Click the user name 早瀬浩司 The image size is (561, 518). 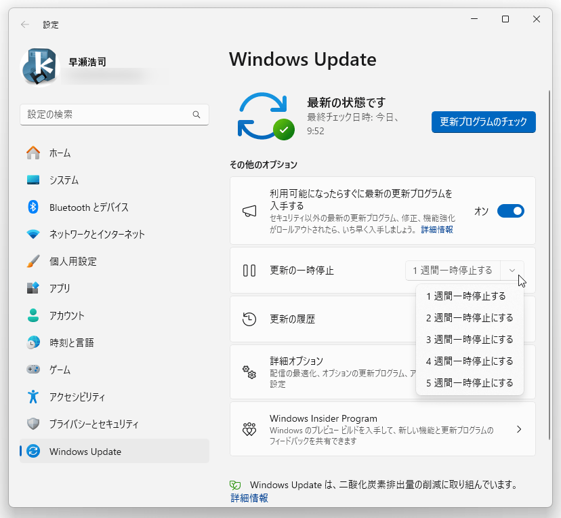pos(87,62)
